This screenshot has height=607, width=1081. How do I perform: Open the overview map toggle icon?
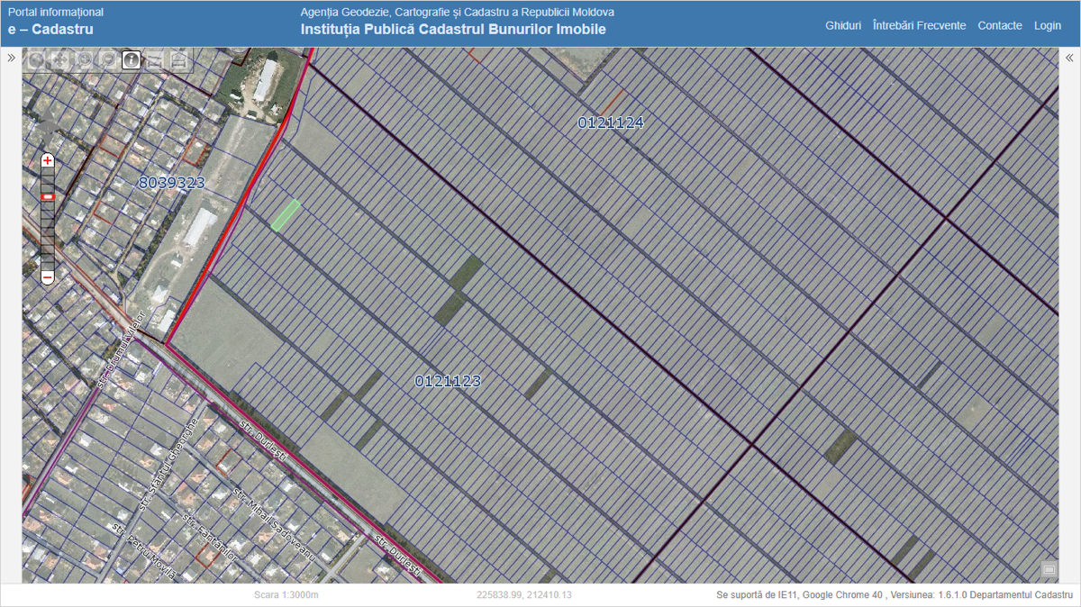[x=1049, y=569]
